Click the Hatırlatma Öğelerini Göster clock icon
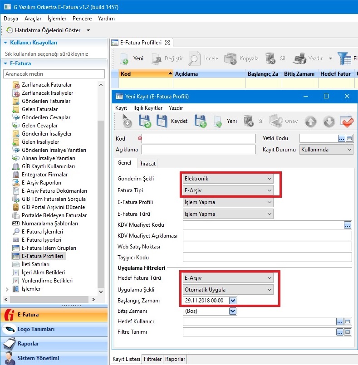The height and width of the screenshot is (365, 358). pos(10,30)
